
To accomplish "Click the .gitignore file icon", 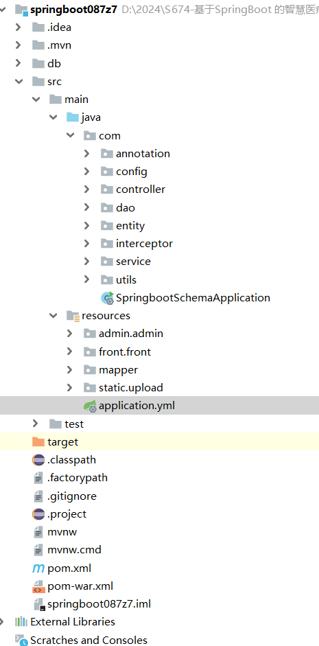I will coord(38,496).
